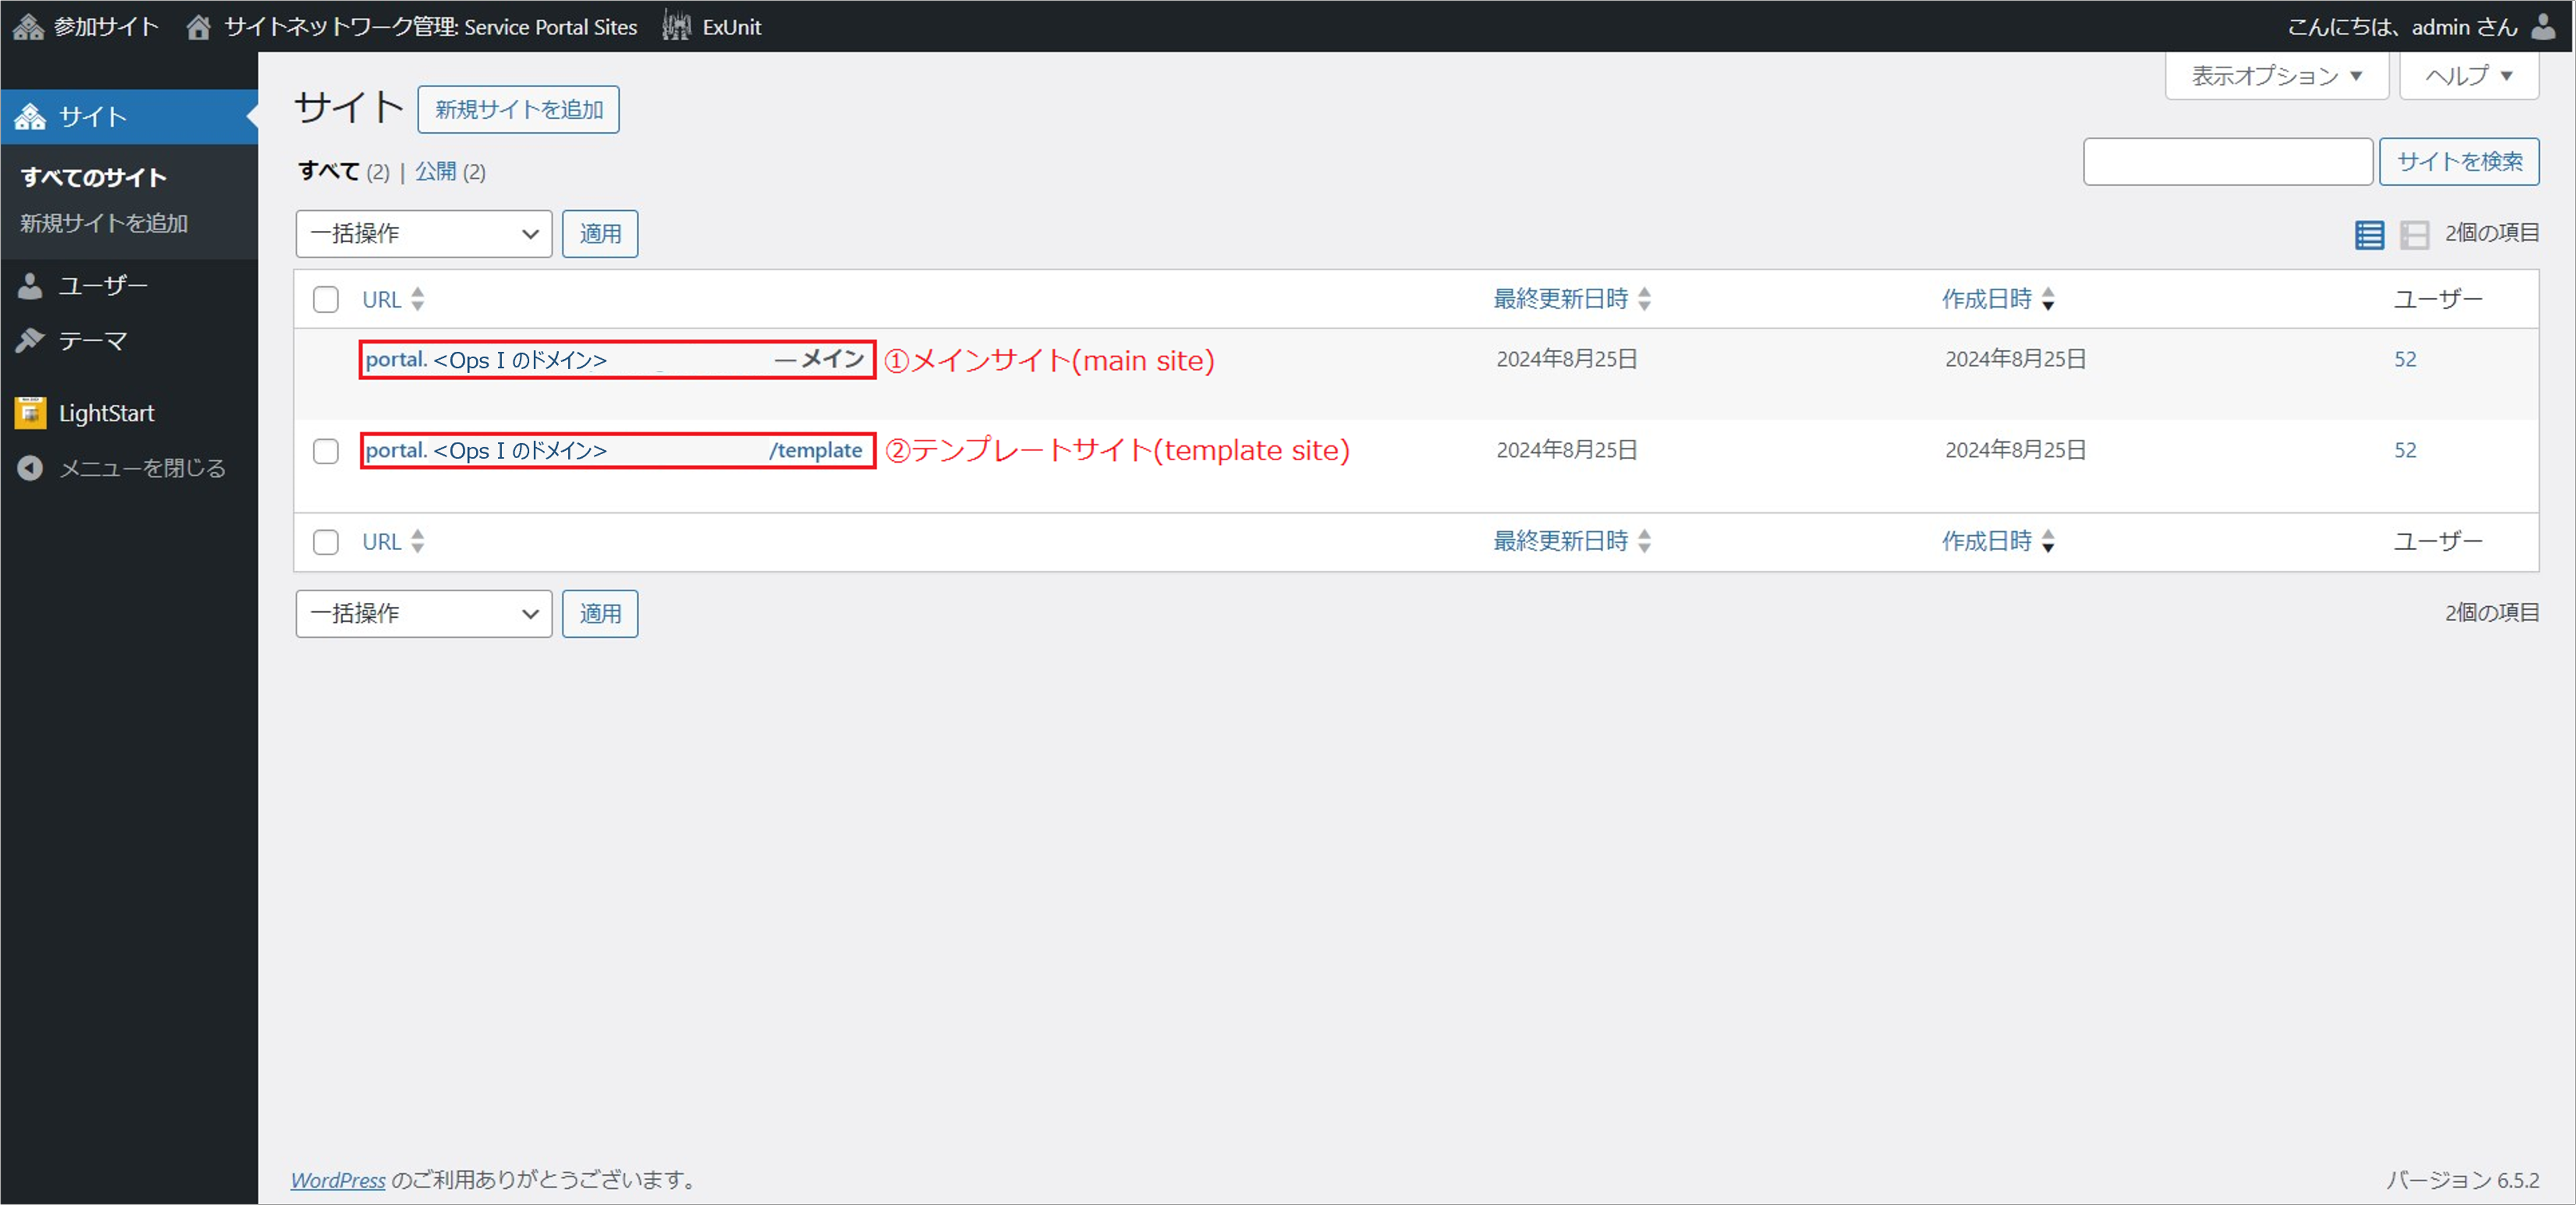2576x1205 pixels.
Task: Tick the checkbox for the /template site
Action: pyautogui.click(x=326, y=451)
